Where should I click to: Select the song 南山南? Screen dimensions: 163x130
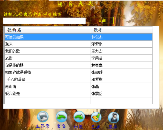point(47,86)
